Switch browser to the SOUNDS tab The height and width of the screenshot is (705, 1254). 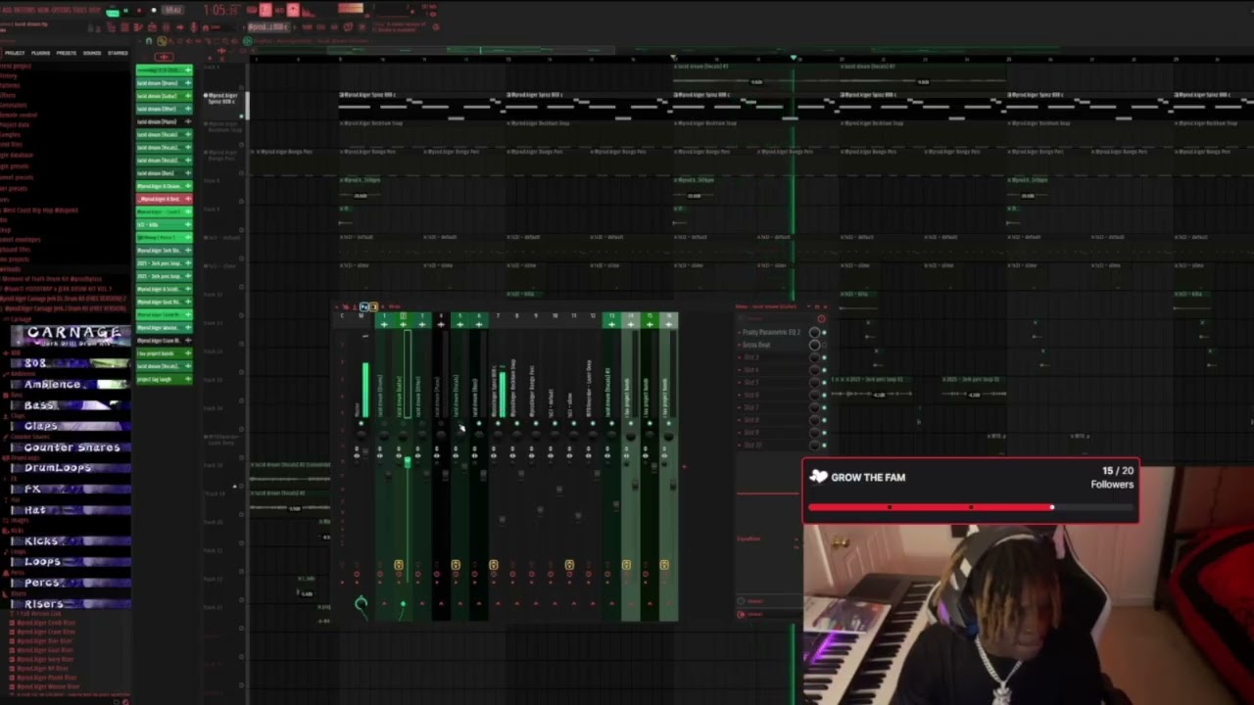coord(92,53)
